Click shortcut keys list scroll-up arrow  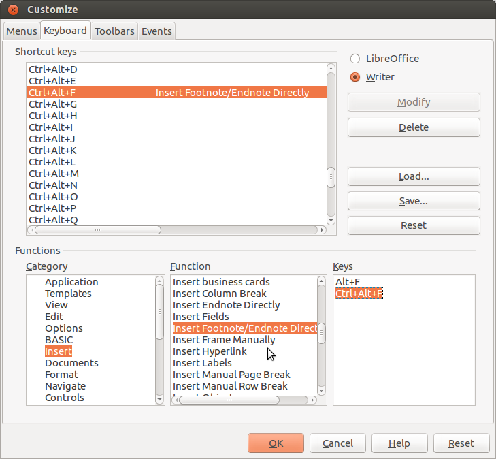pyautogui.click(x=331, y=67)
